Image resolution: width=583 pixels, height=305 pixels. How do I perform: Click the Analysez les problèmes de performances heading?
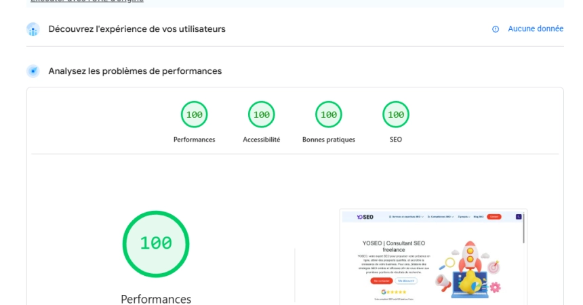pyautogui.click(x=135, y=71)
